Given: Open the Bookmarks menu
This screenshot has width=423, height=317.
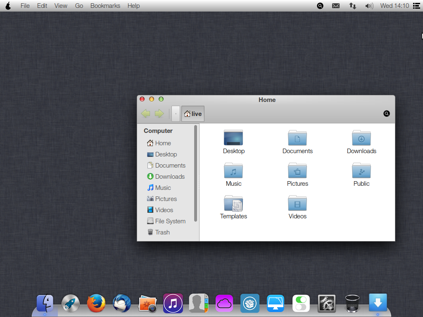Looking at the screenshot, I should tap(105, 6).
